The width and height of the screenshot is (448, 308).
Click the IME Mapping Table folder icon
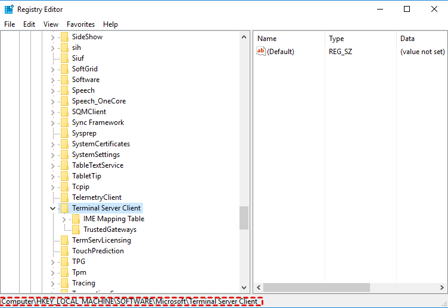click(x=76, y=219)
